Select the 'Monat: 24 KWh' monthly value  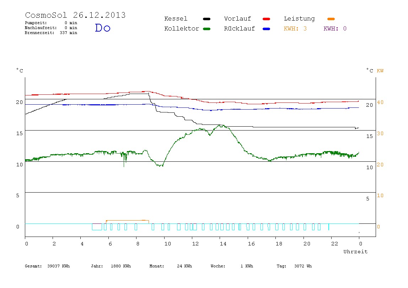pos(171,266)
